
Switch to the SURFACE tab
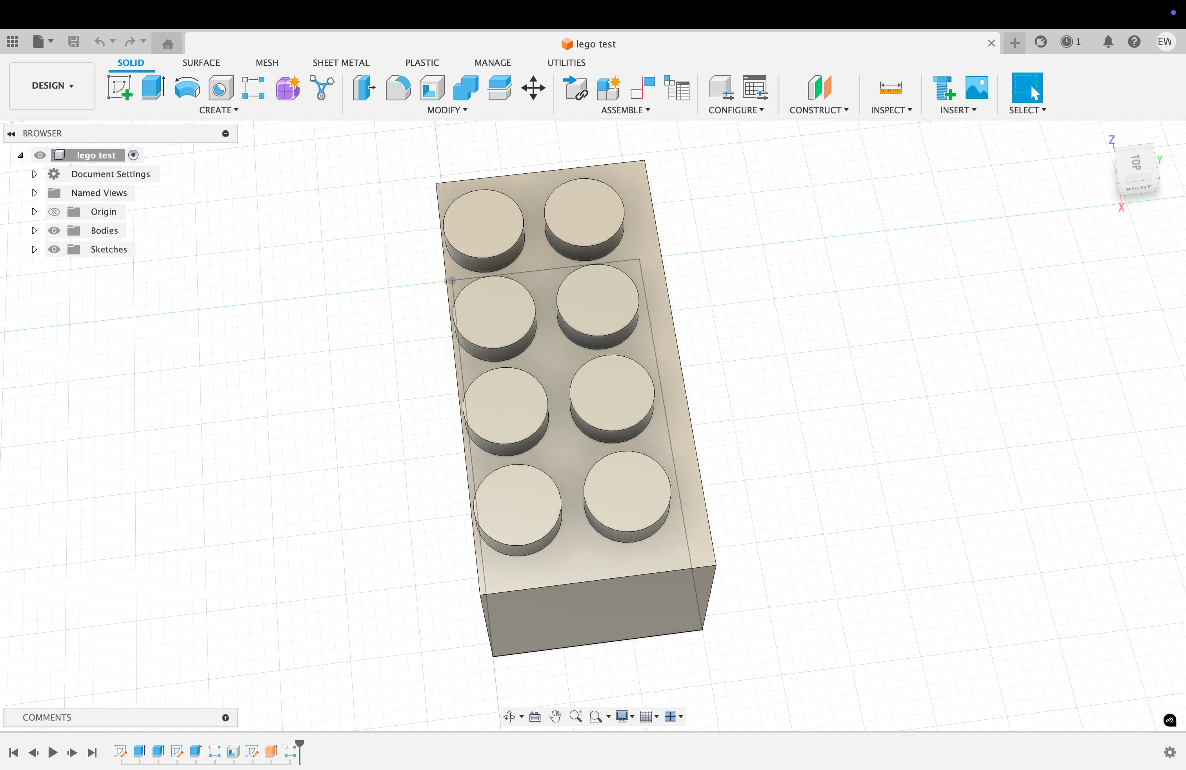pos(201,63)
